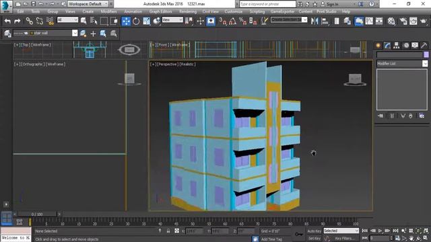Open the Edit menu
Screen dimensions: 431x242
(20, 11)
